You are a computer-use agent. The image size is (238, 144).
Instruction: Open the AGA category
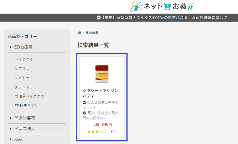(18, 139)
